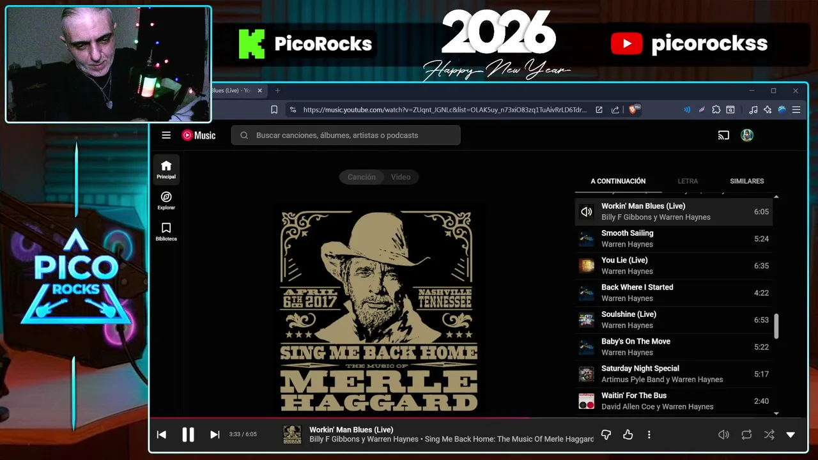Click the Merle Haggard album artwork

(x=379, y=310)
